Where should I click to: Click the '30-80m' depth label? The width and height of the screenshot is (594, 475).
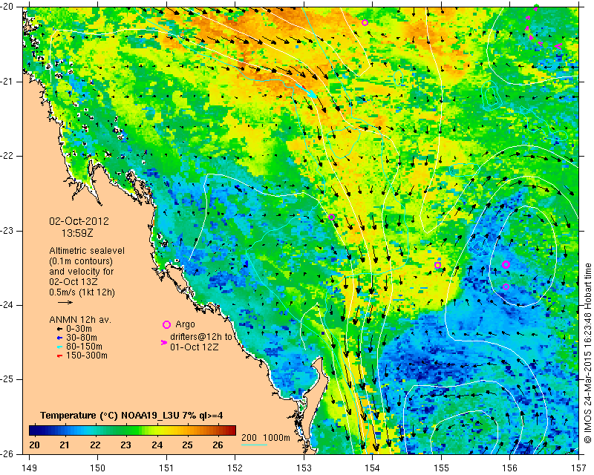tap(82, 338)
